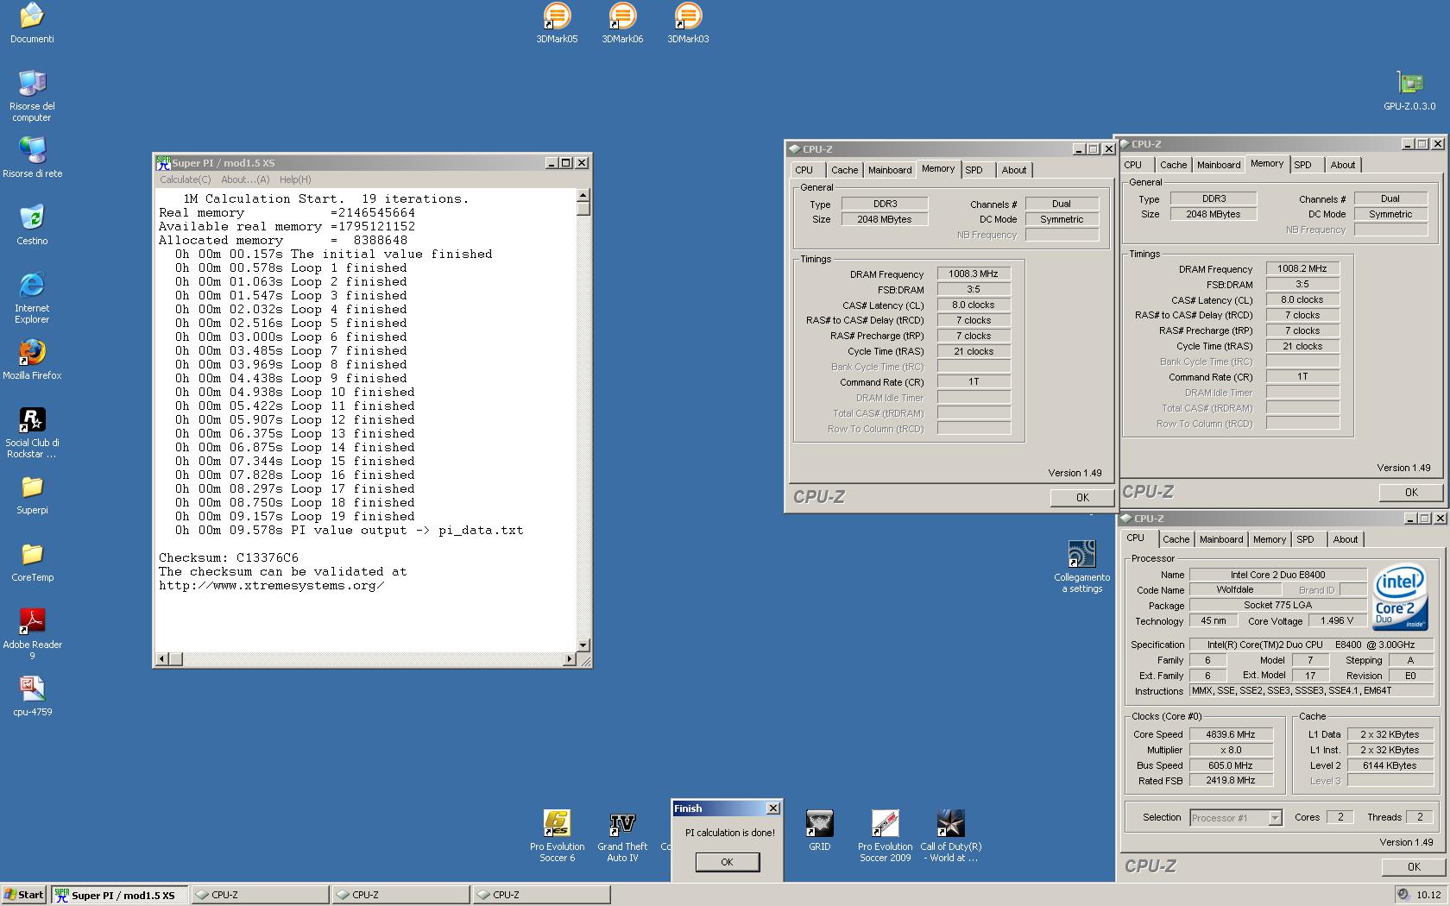
Task: Open the Cestino recycle bin
Action: click(x=32, y=224)
